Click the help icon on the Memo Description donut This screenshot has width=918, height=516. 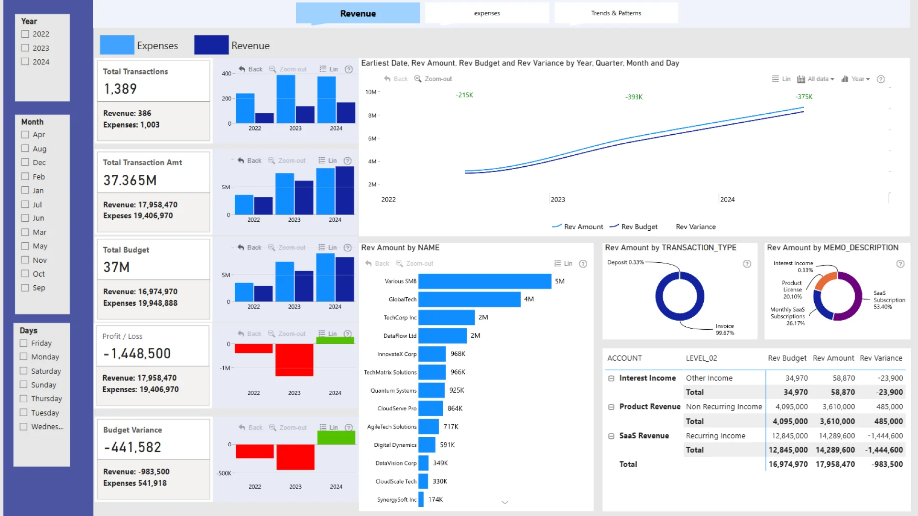[x=900, y=264]
